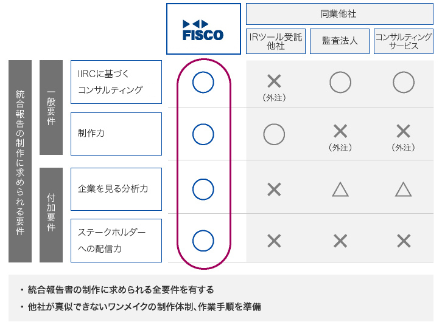
Task: Click FISCO's circle for 企業を見る分析力
Action: [x=203, y=190]
